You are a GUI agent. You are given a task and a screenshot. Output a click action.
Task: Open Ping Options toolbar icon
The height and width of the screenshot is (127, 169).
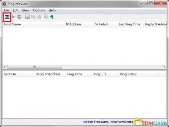7,17
